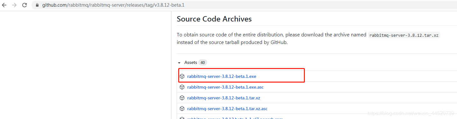457x119 pixels.
Task: Click the Assets label text
Action: tap(191, 63)
